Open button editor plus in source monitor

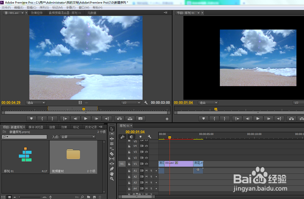click(x=167, y=119)
